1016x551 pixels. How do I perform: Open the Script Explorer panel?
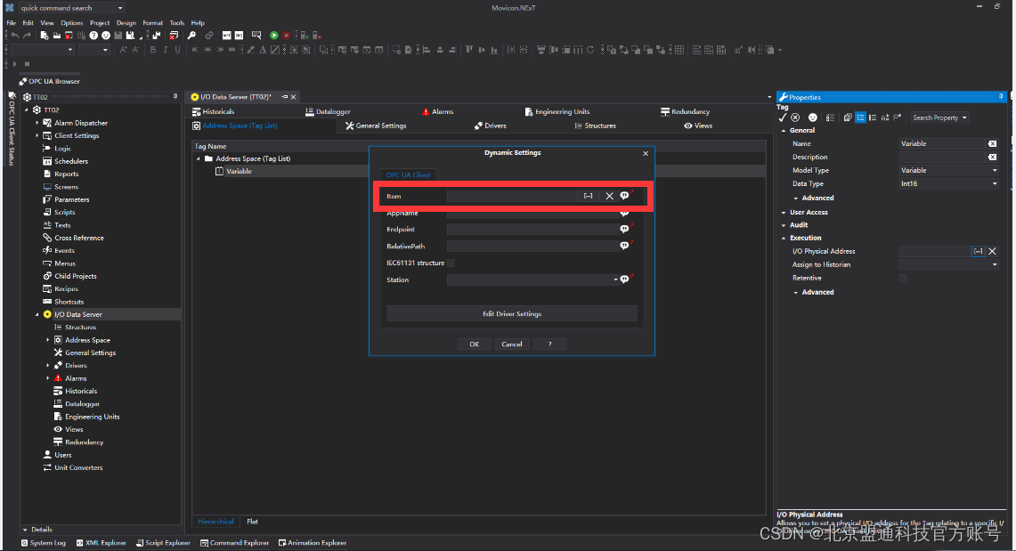tap(163, 543)
